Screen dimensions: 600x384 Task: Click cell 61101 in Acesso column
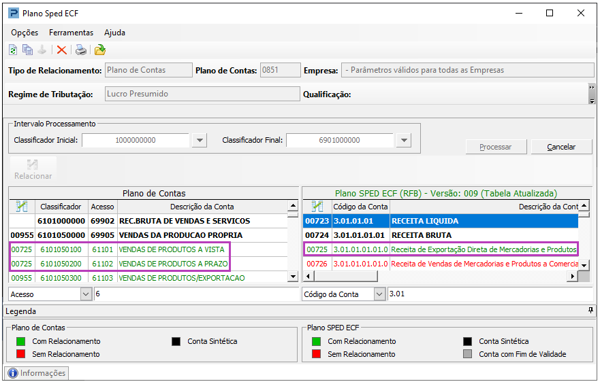(x=103, y=249)
